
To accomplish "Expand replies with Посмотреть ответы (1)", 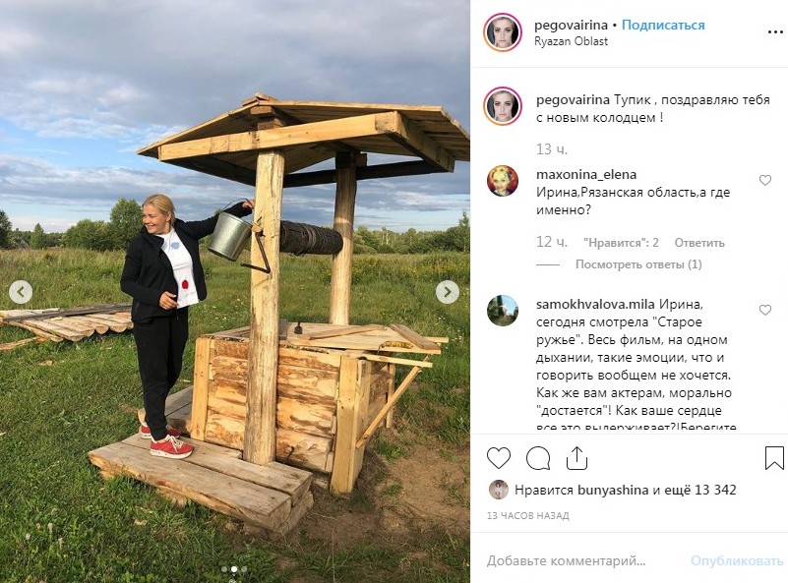I will 638,264.
